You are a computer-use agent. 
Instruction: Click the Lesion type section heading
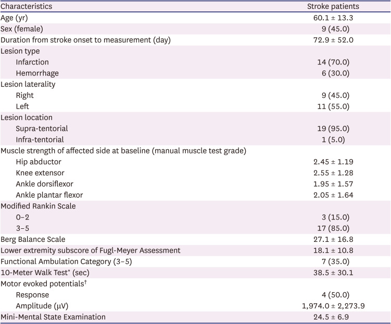pos(20,51)
